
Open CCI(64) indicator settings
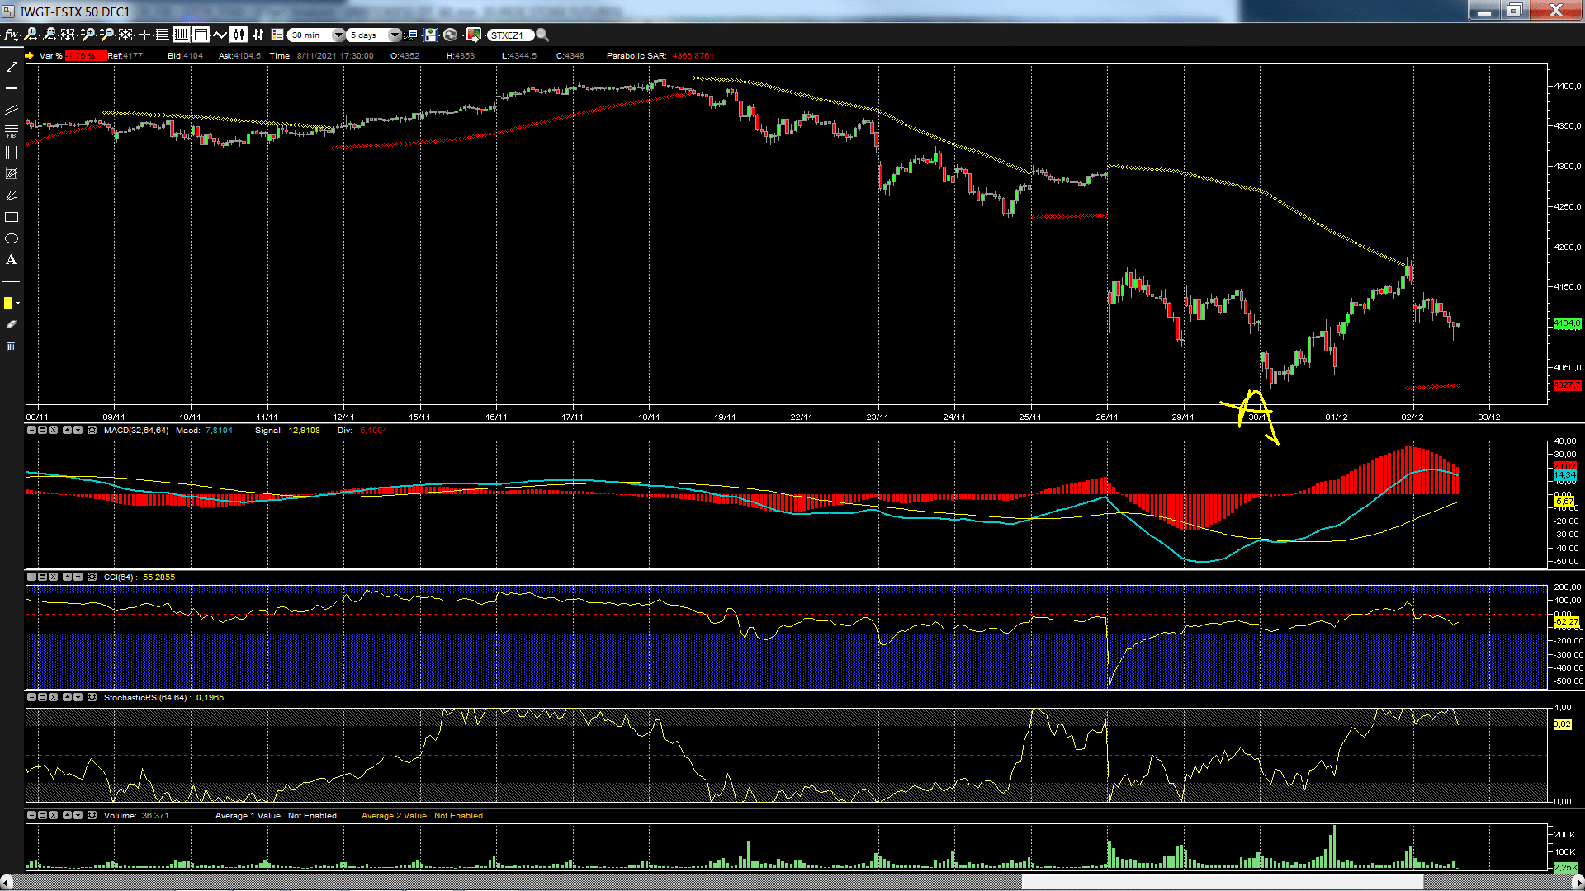92,577
